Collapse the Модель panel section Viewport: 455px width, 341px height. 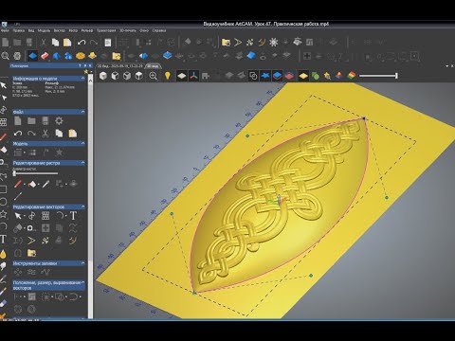(x=82, y=143)
